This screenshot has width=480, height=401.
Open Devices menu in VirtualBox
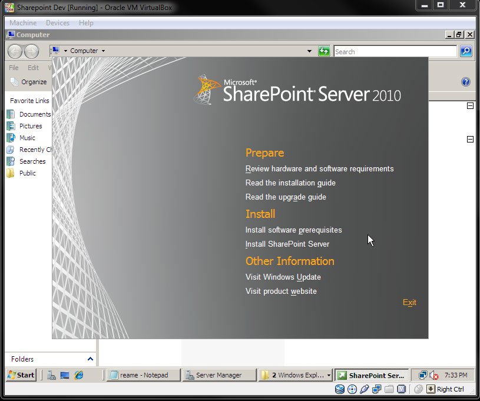click(58, 23)
